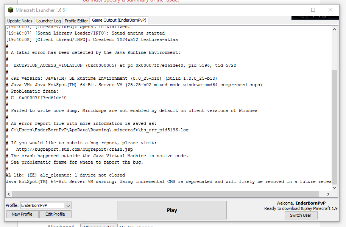The height and width of the screenshot is (227, 346).
Task: Click the 'JRE version' log line
Action: pyautogui.click(x=111, y=78)
